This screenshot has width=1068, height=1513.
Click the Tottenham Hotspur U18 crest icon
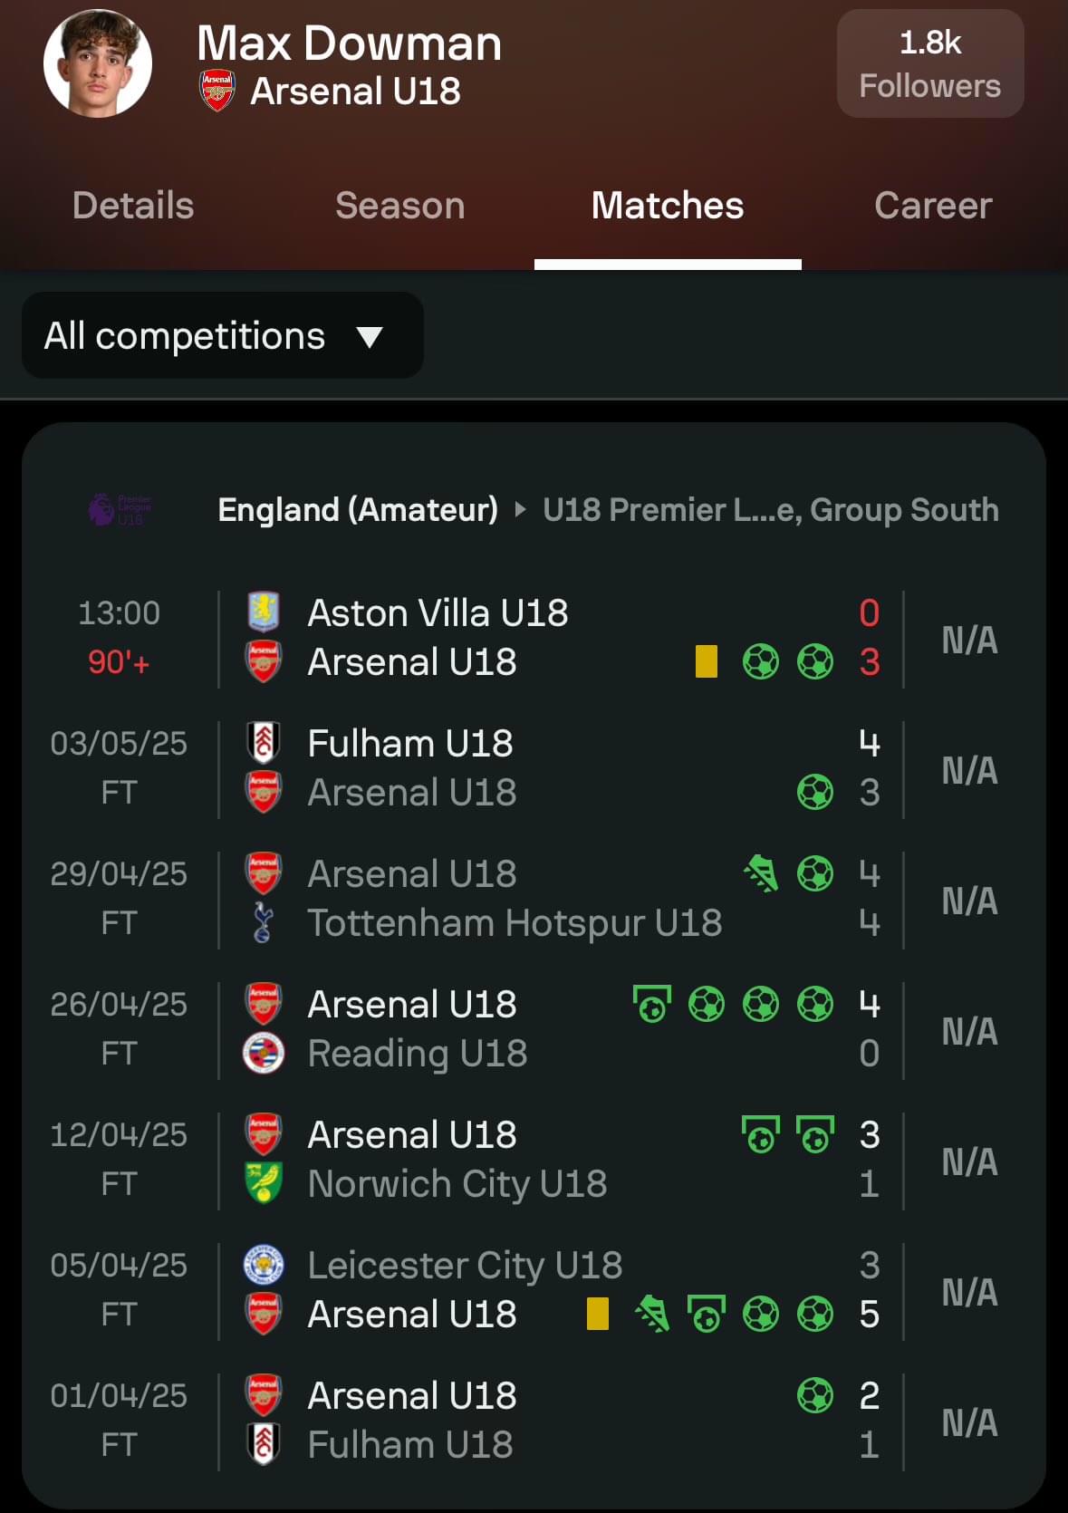(264, 922)
